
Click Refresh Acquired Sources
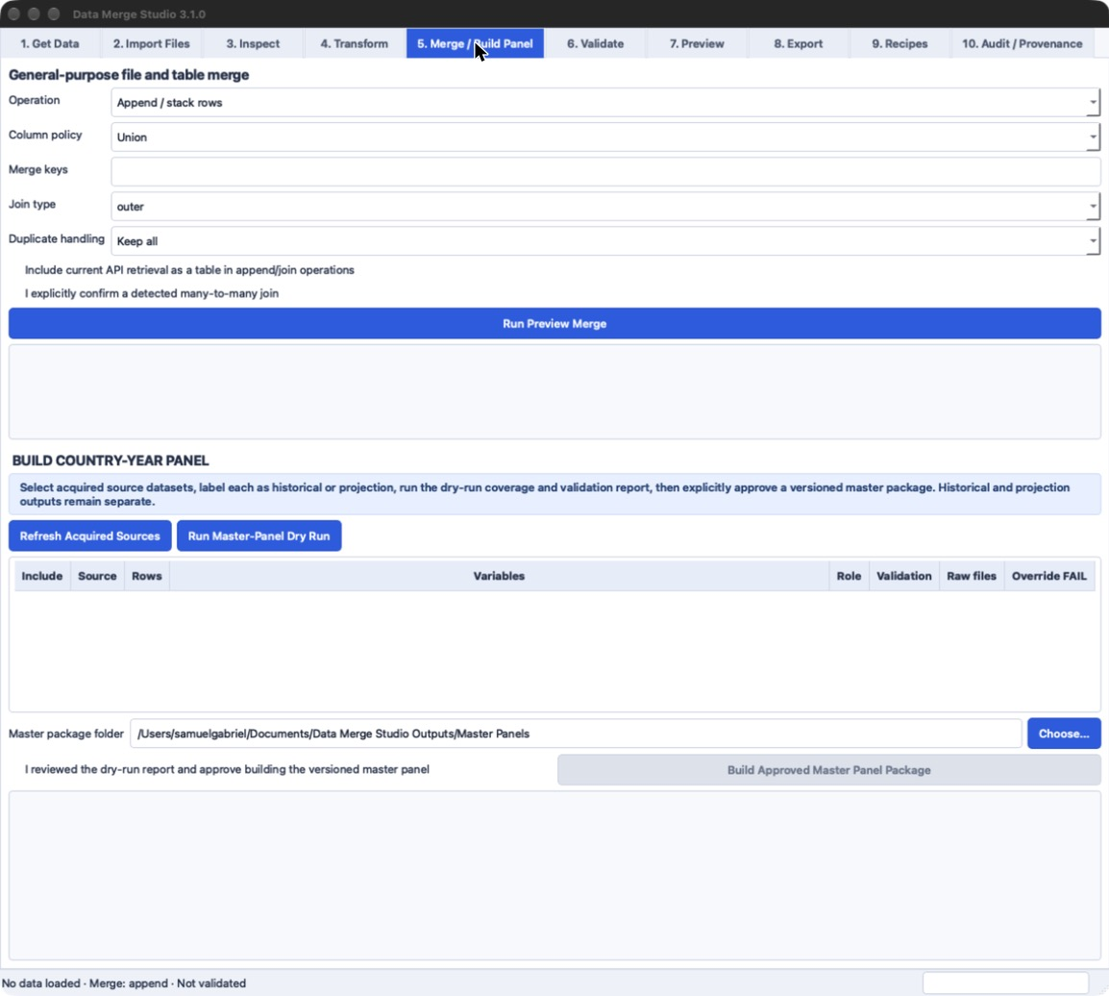point(89,536)
